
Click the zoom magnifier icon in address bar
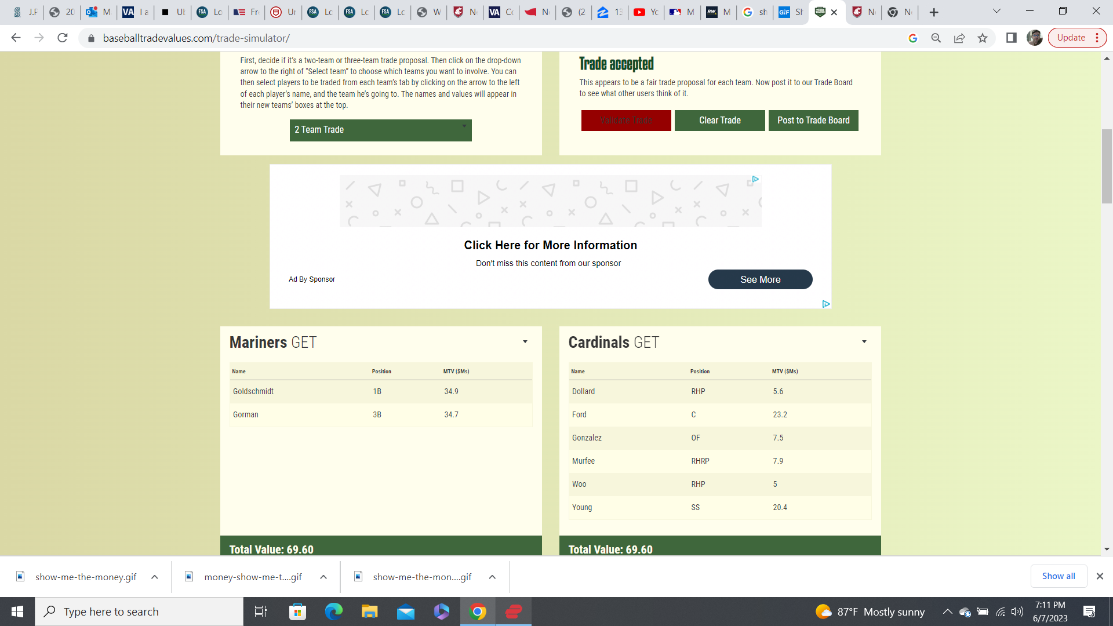(x=936, y=38)
